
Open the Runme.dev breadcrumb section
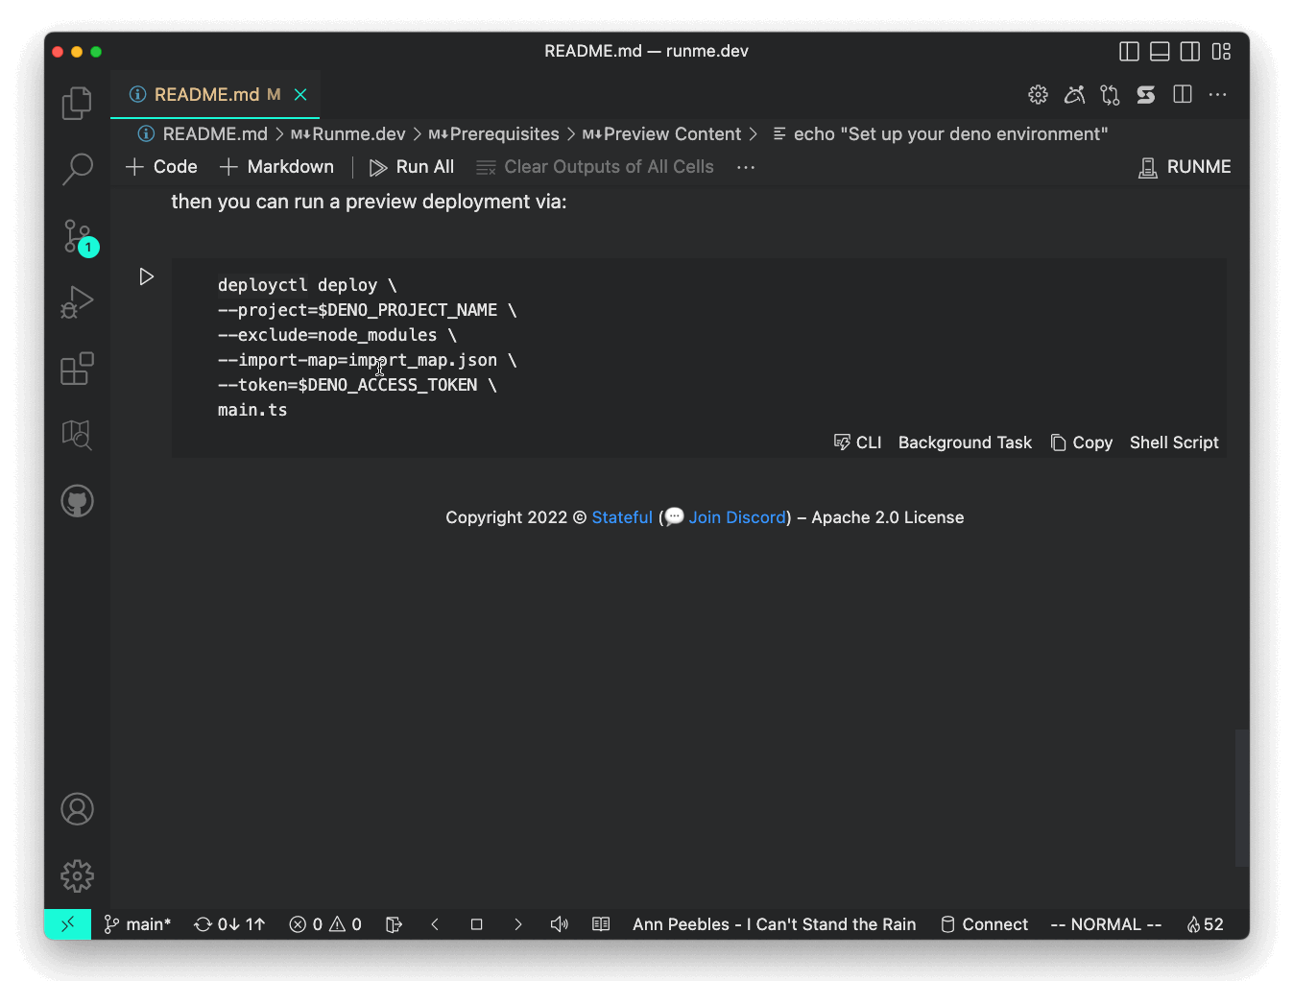click(x=357, y=133)
